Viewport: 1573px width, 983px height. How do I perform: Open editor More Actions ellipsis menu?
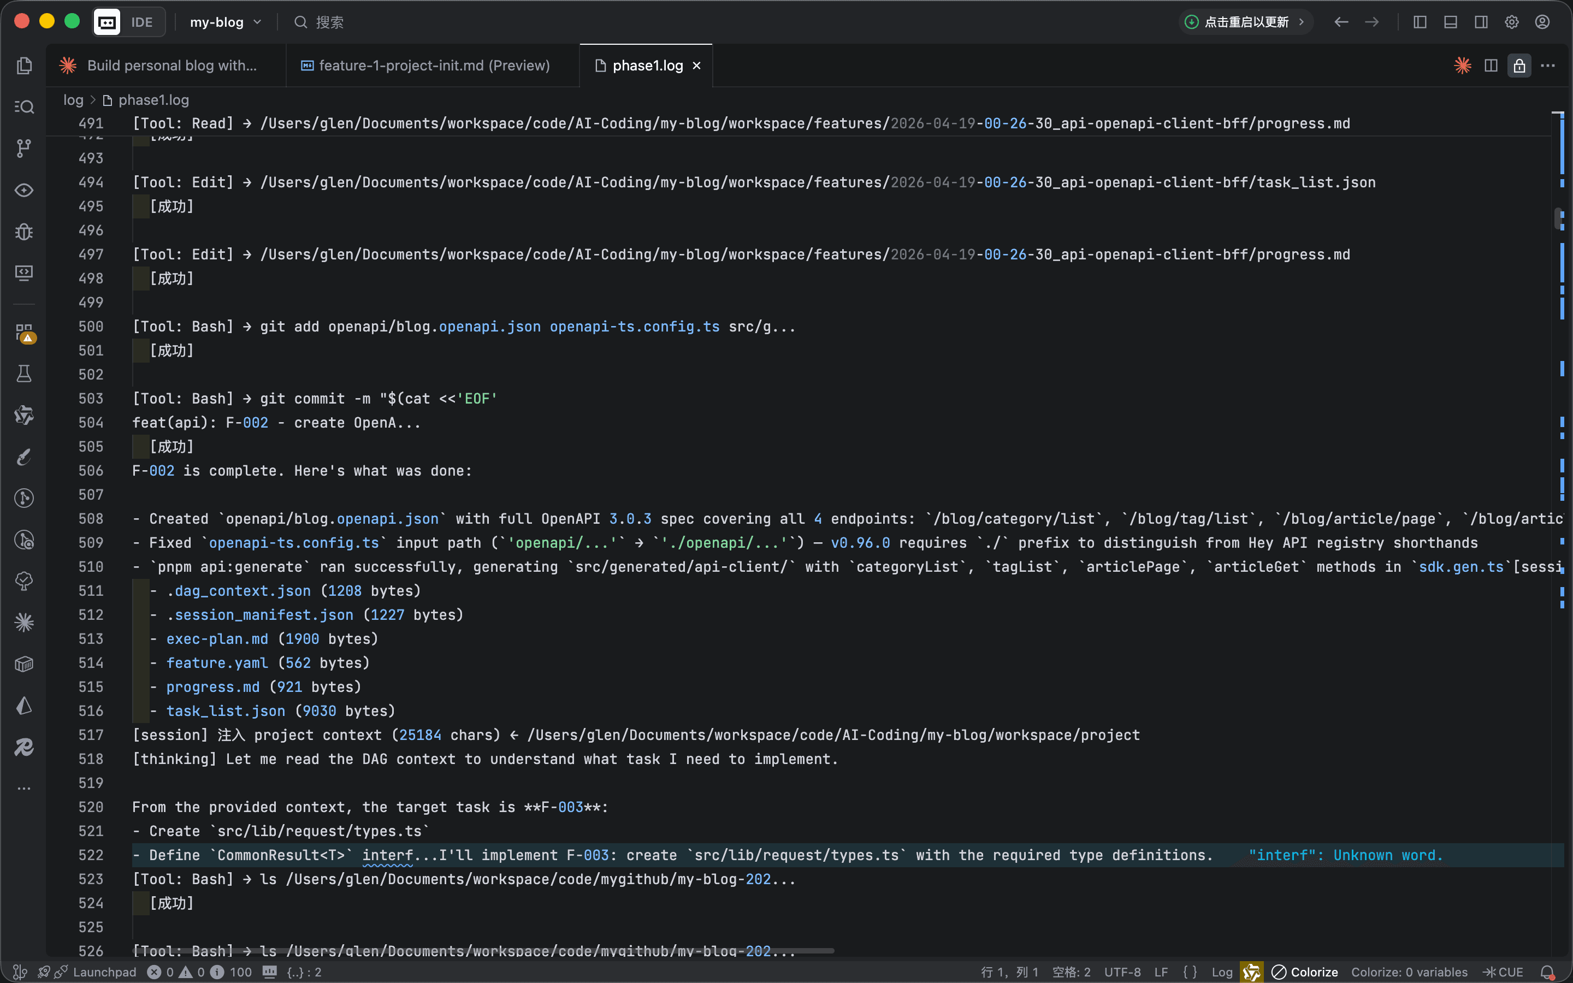tap(1548, 66)
